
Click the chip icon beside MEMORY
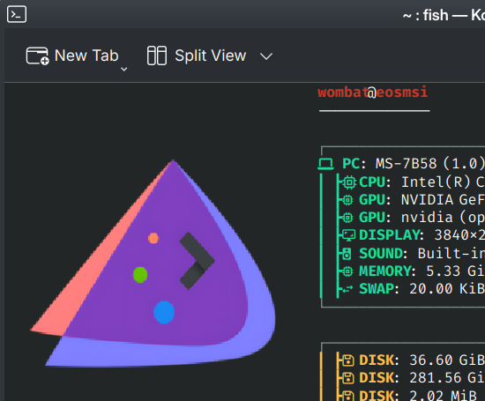pos(347,271)
